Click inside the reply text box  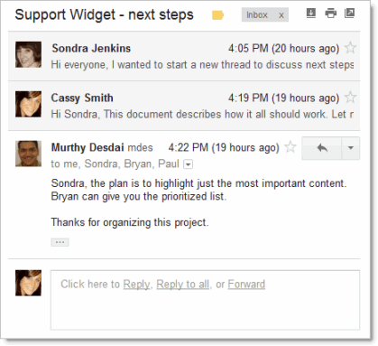(205, 300)
